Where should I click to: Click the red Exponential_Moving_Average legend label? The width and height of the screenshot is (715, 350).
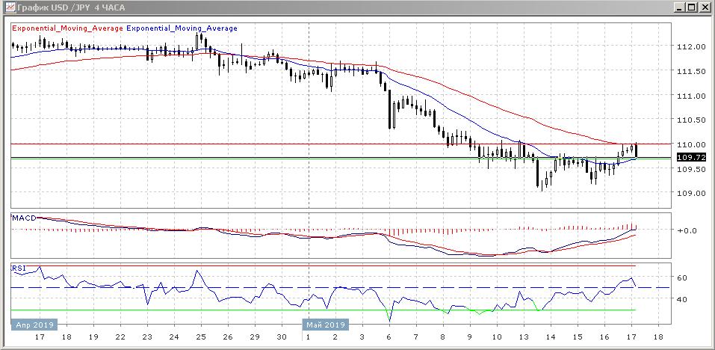coord(67,28)
